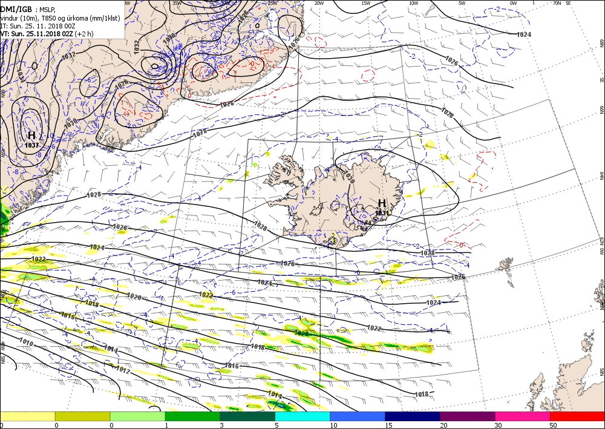Screen dimensions: 605x429
Task: Click the 0W longitude label
Action: point(513,3)
